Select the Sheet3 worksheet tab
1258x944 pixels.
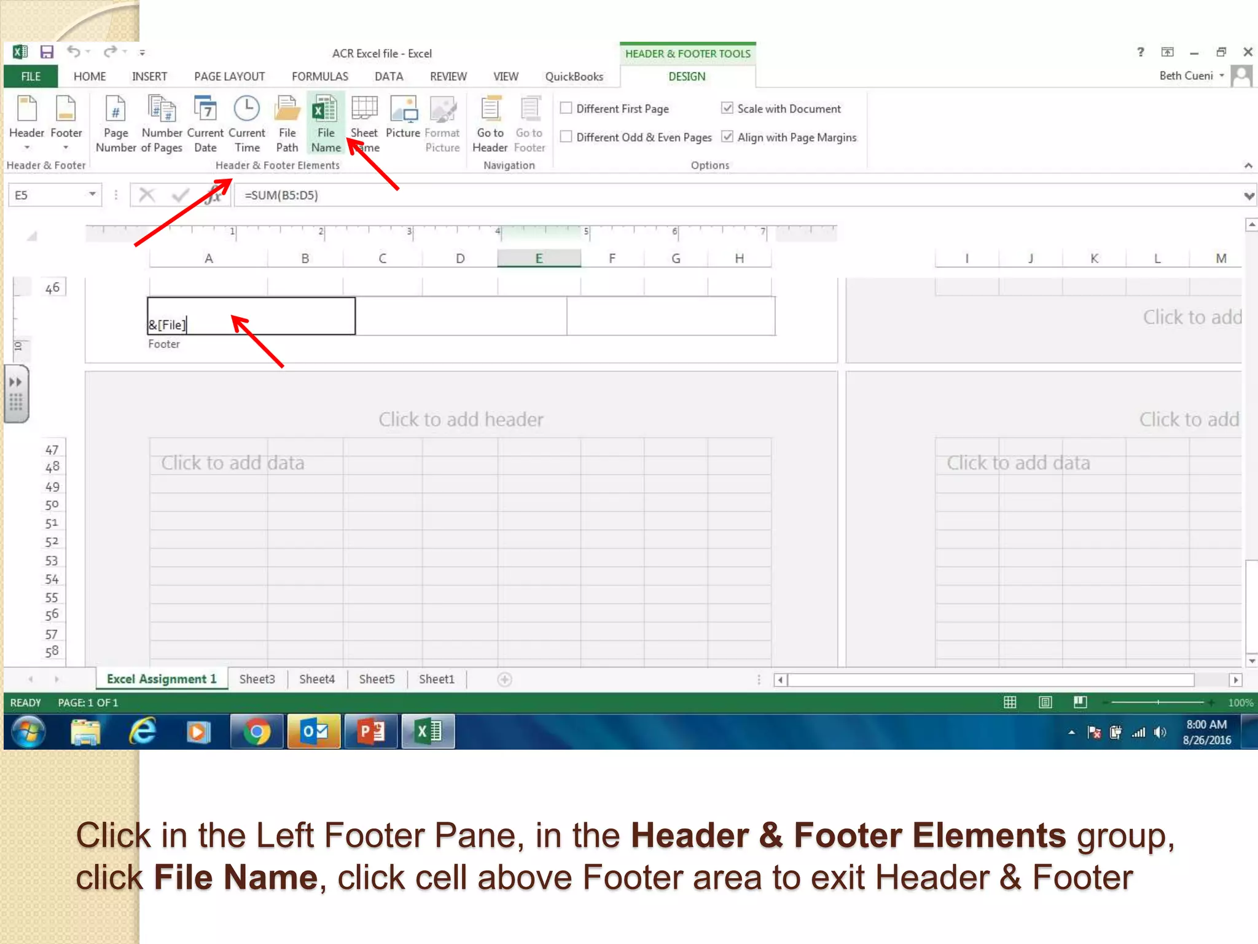[x=257, y=679]
